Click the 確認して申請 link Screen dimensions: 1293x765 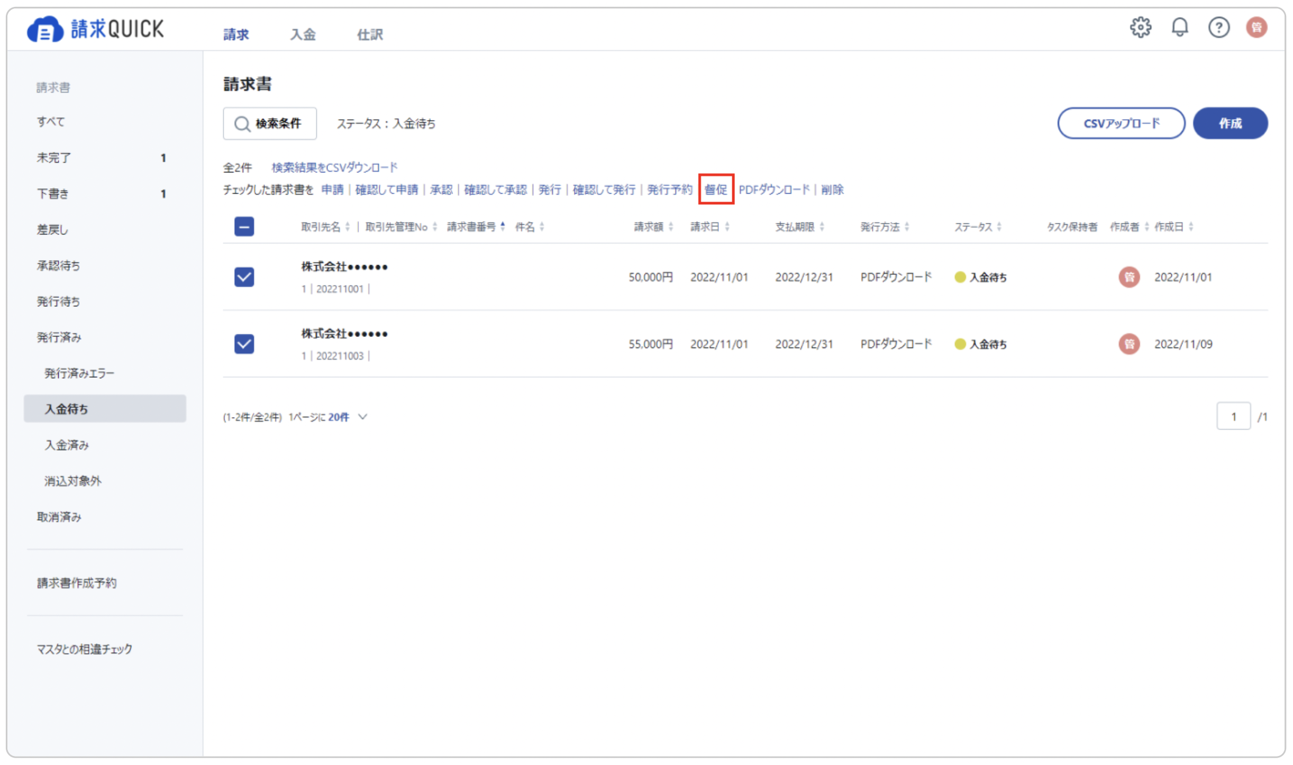click(x=386, y=189)
